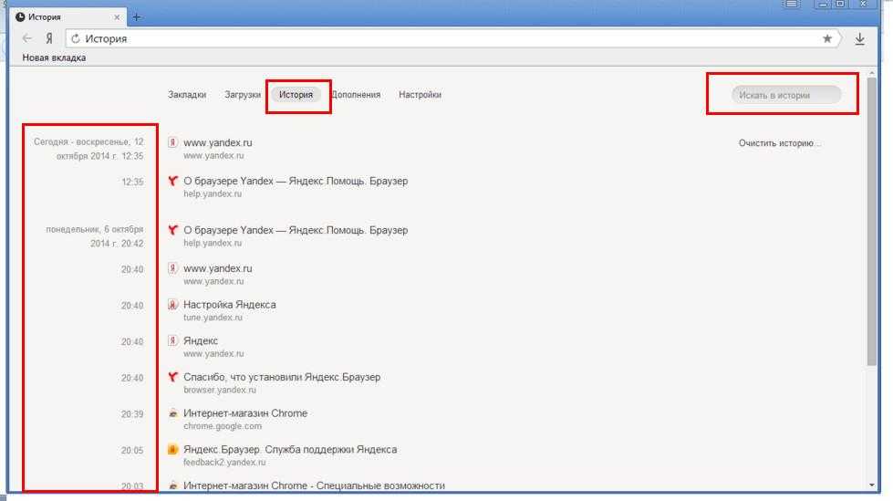Open the Настройки tab
The height and width of the screenshot is (501, 893).
coord(420,95)
